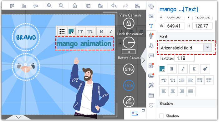Click the lock icon in top toolbar
This screenshot has width=219, height=122.
75,6
